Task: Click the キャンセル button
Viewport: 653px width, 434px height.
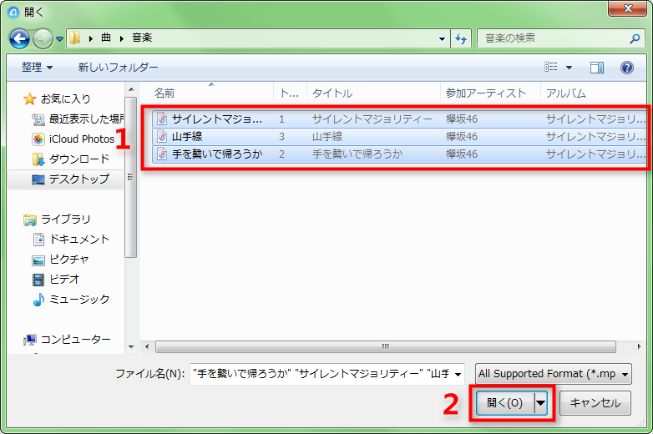Action: (595, 403)
